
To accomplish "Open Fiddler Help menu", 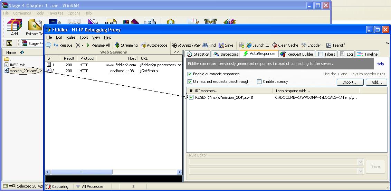I will (108, 37).
